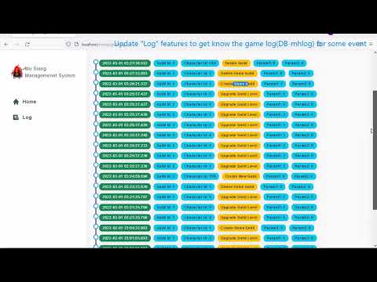The image size is (377, 282).
Task: Select the Log sidebar menu item
Action: [x=27, y=117]
